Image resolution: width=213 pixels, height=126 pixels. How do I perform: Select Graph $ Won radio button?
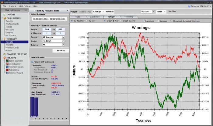click(104, 21)
